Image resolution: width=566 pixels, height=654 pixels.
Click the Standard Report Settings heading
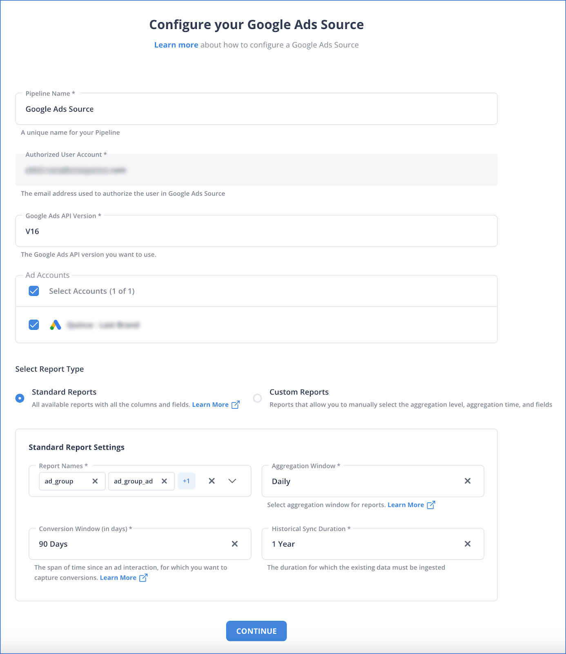(76, 447)
